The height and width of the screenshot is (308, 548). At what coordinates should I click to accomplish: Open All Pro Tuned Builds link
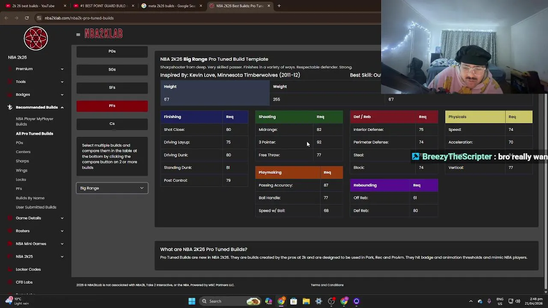coord(35,133)
